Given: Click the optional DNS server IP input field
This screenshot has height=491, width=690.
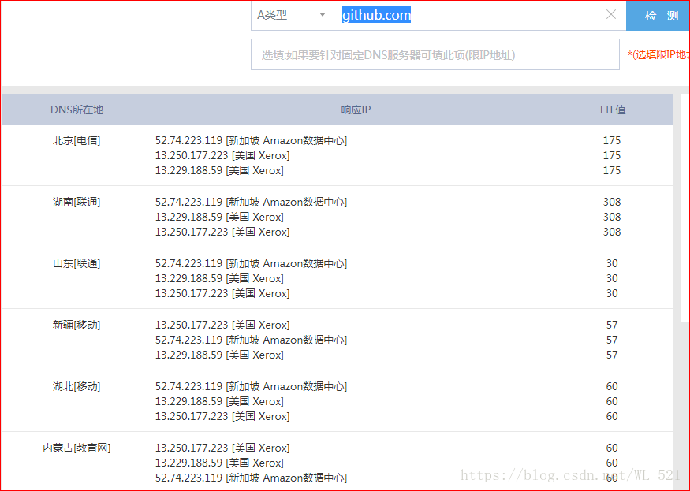Looking at the screenshot, I should click(435, 54).
